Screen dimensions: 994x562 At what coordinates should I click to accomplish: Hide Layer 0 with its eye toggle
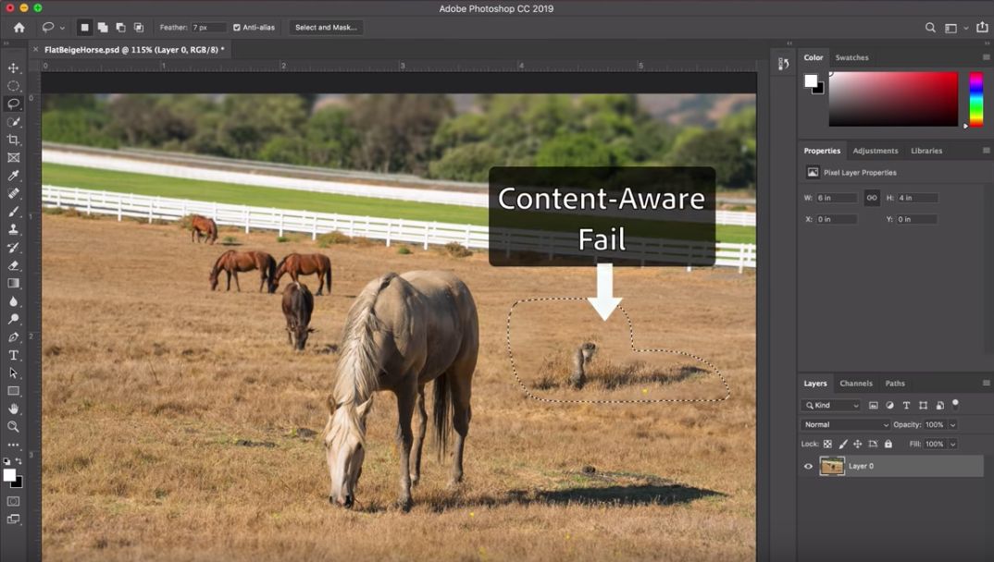pos(808,466)
